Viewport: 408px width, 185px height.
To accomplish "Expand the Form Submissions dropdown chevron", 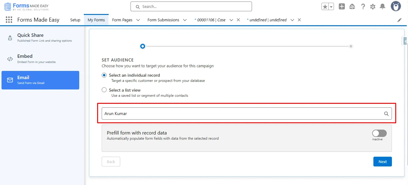I will [x=185, y=20].
